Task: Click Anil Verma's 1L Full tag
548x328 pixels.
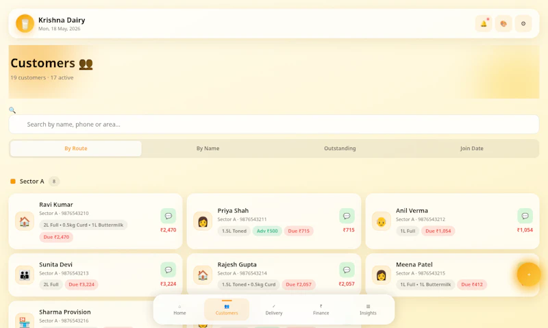Action: click(x=408, y=231)
